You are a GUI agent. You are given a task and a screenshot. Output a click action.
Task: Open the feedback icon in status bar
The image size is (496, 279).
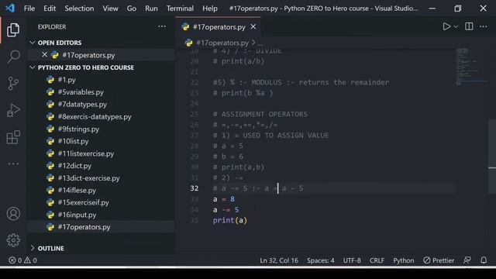467,260
